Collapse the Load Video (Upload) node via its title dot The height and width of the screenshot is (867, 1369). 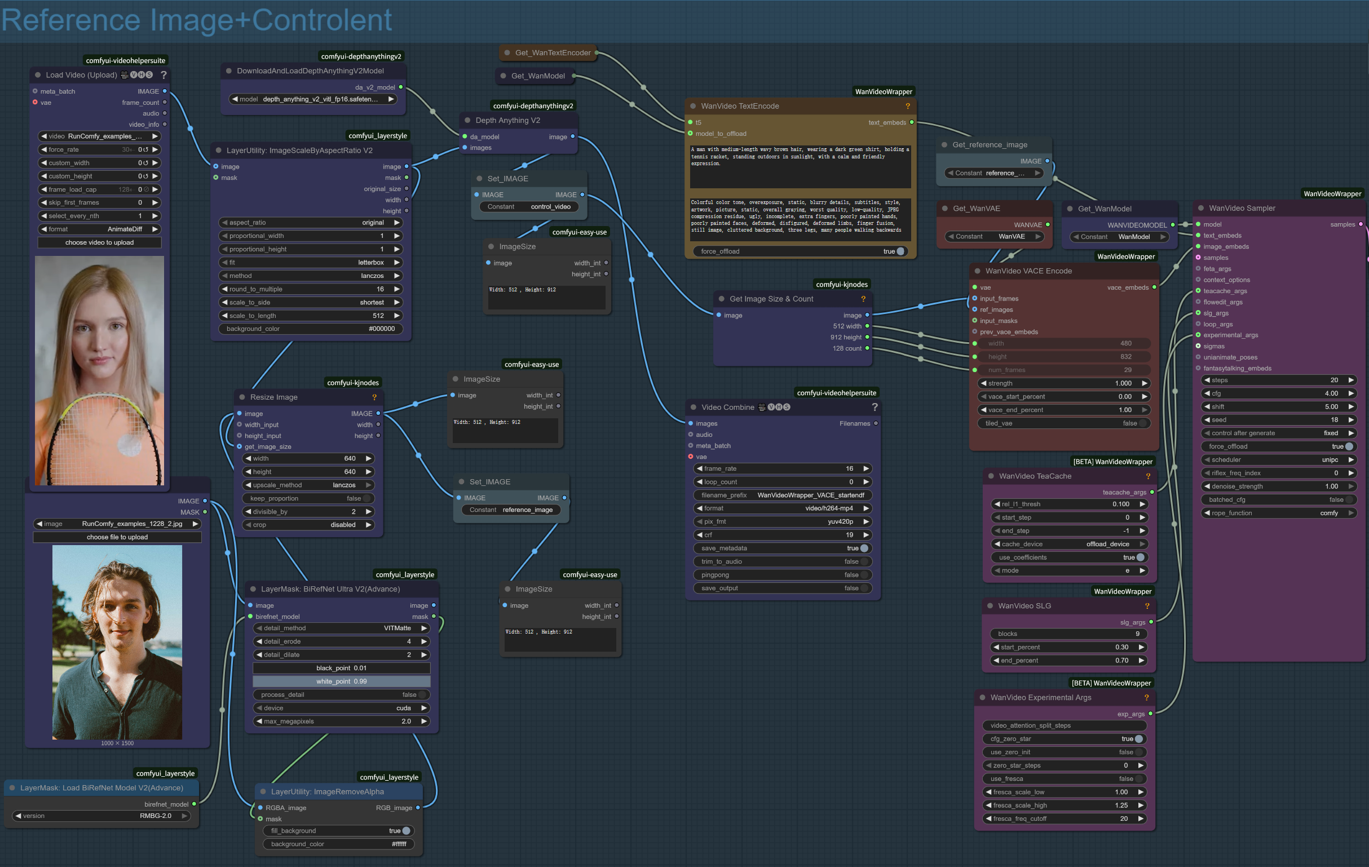(38, 74)
